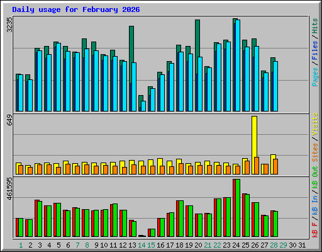The height and width of the screenshot is (252, 322).
Task: Click day label 12 on the axis
Action: pos(123,245)
